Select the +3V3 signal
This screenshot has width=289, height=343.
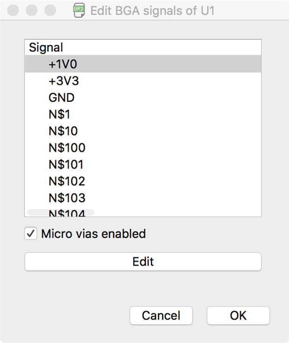[63, 81]
